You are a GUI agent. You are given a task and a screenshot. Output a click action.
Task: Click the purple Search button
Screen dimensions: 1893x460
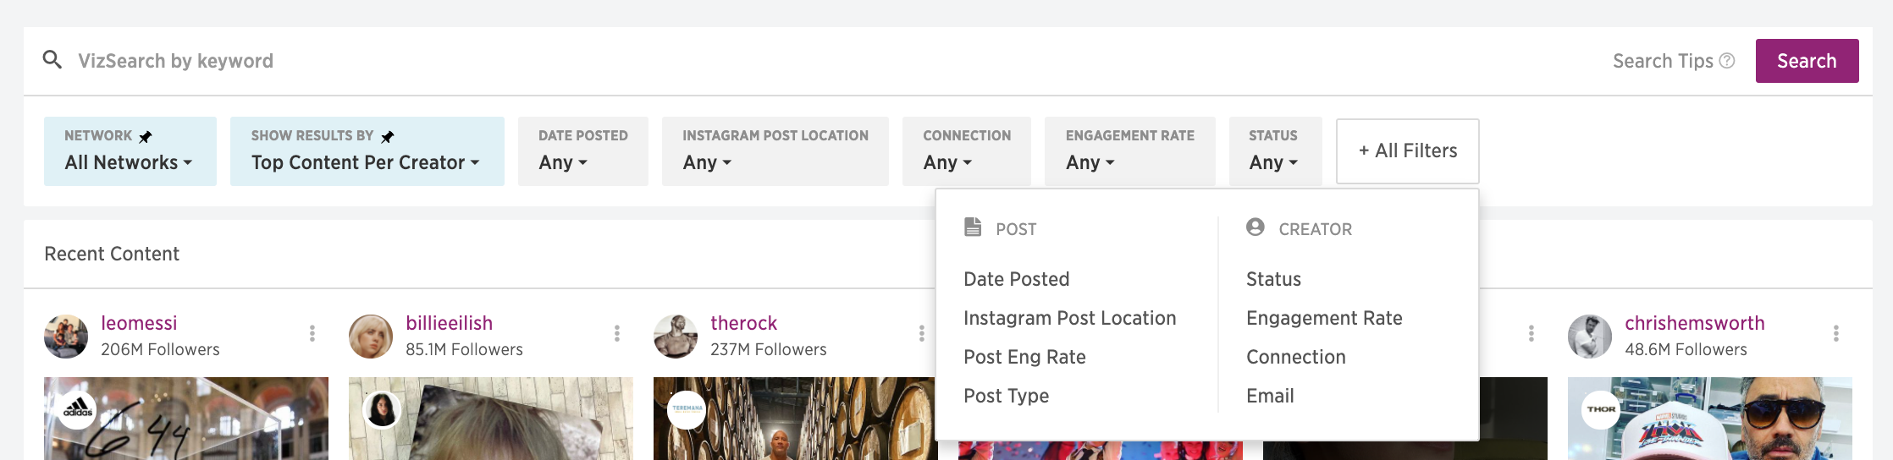click(x=1807, y=61)
